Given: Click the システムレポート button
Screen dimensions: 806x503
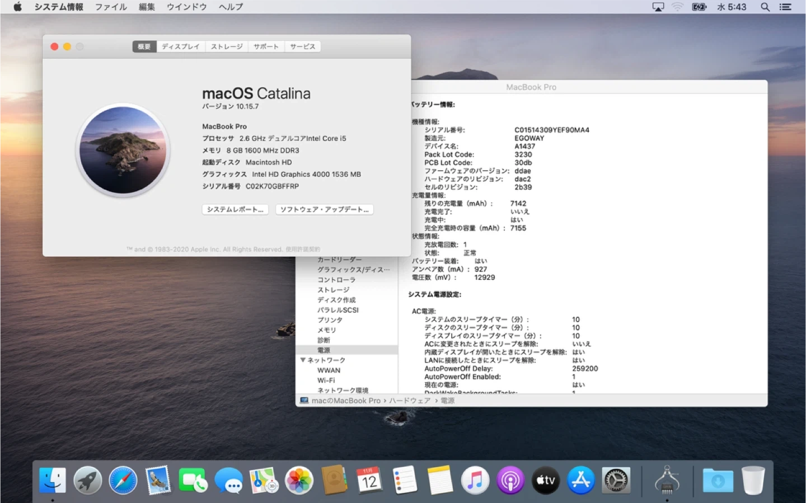Looking at the screenshot, I should click(235, 209).
